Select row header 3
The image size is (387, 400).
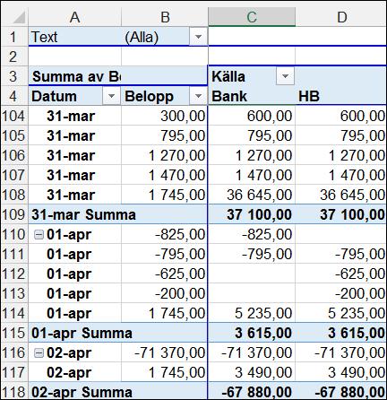click(x=14, y=76)
